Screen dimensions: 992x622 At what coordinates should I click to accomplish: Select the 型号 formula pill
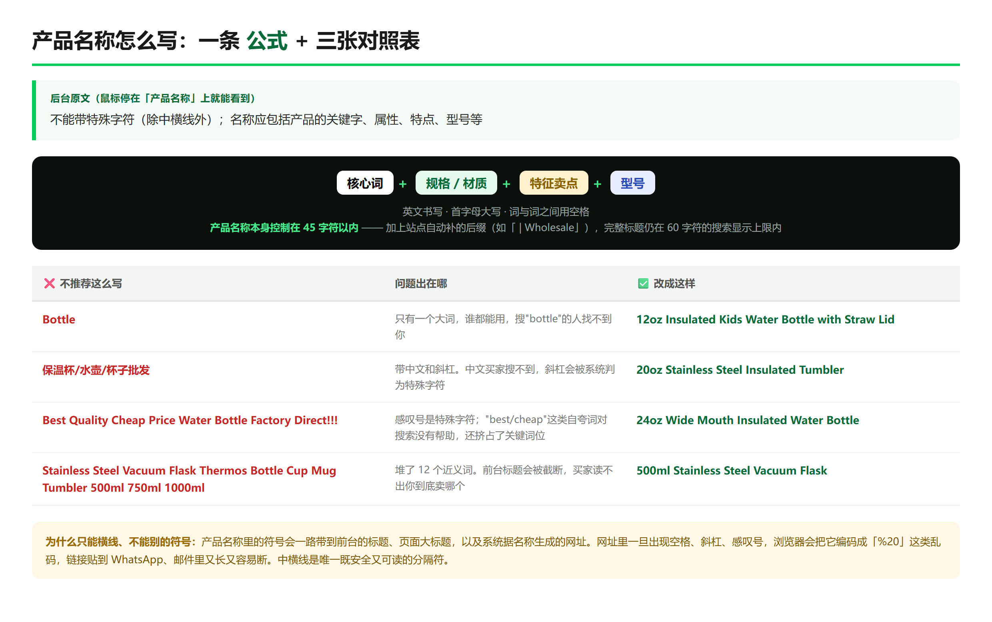click(632, 183)
